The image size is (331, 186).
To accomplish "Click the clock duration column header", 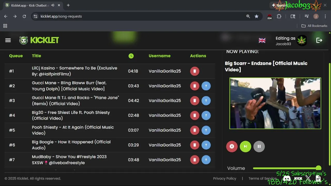I will coord(131,56).
